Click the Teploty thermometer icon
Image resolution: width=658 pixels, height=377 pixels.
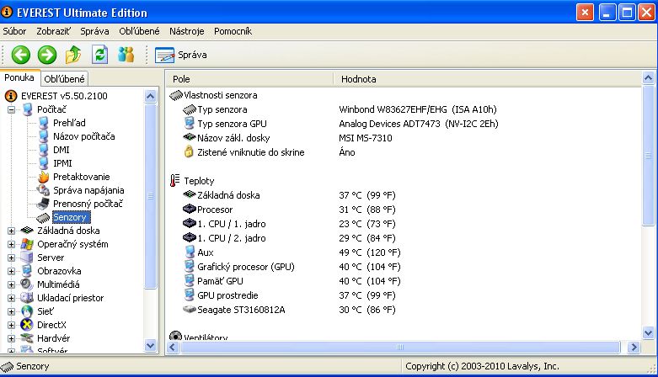click(175, 181)
